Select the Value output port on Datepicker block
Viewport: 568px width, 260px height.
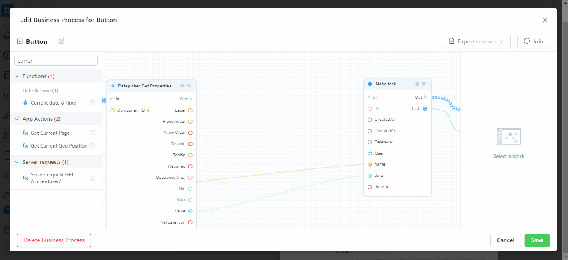190,211
